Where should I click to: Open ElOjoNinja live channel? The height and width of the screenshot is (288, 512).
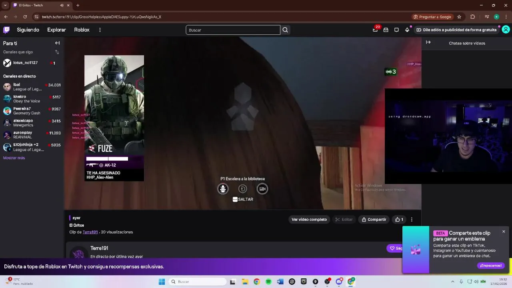pyautogui.click(x=32, y=147)
